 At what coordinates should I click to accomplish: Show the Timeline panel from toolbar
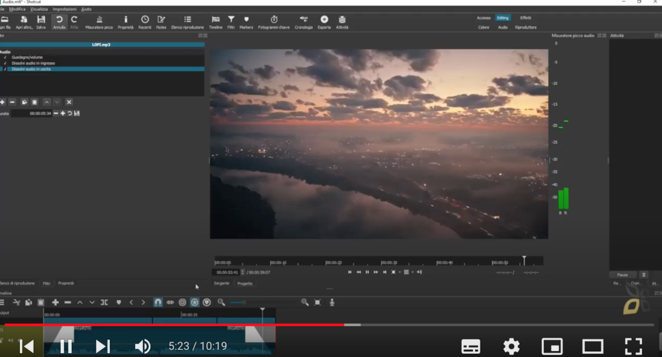pos(215,23)
